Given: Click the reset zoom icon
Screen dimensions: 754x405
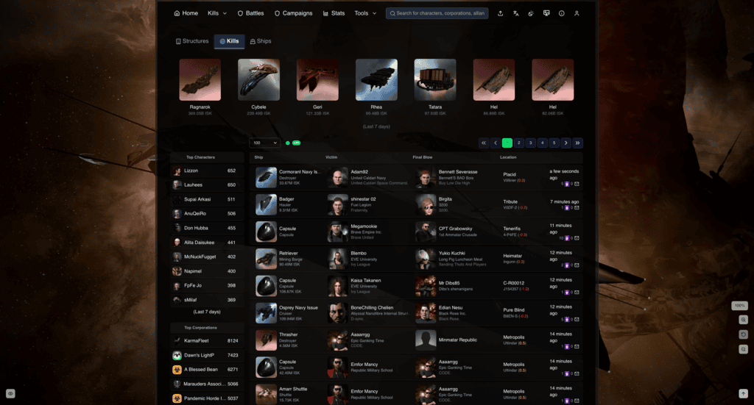Looking at the screenshot, I should pyautogui.click(x=743, y=334).
